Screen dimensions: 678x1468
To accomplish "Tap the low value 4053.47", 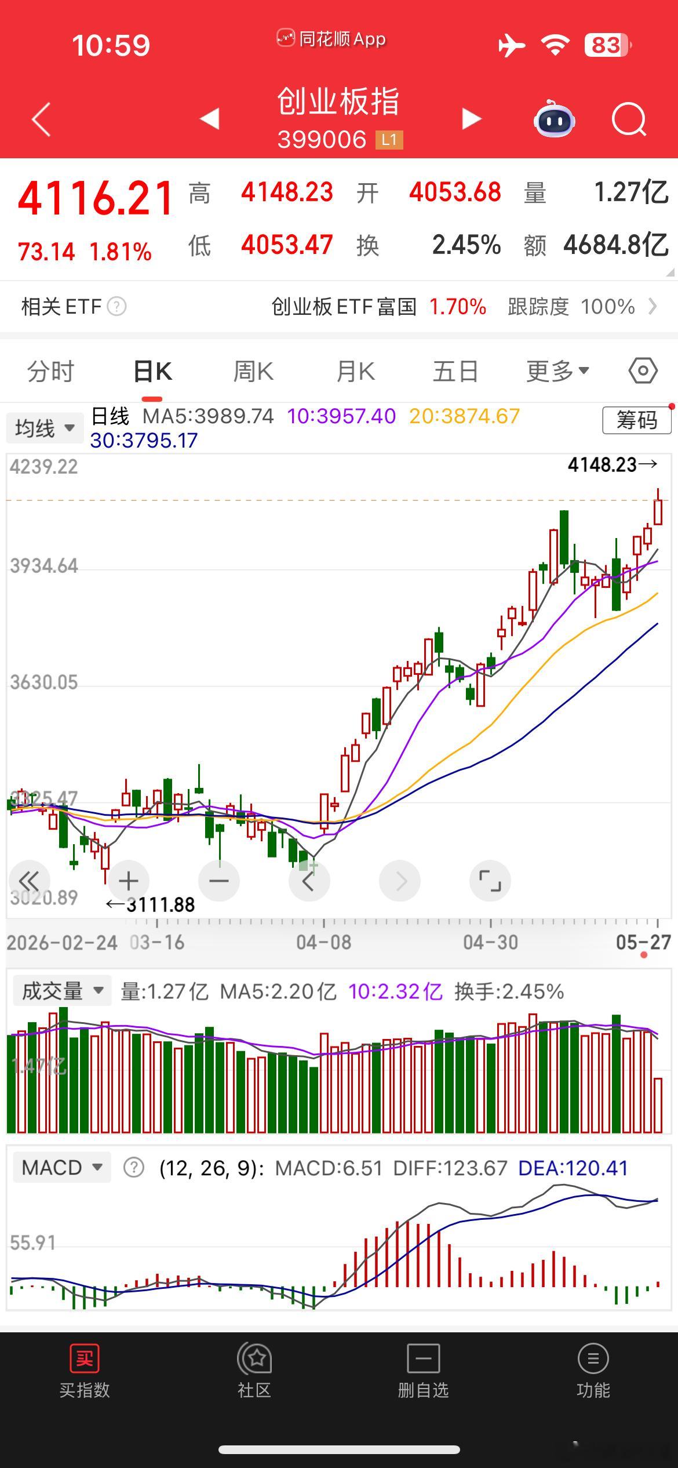I will pyautogui.click(x=287, y=245).
